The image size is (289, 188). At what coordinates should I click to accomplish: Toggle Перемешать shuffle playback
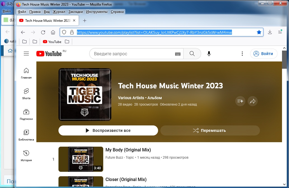click(x=210, y=130)
